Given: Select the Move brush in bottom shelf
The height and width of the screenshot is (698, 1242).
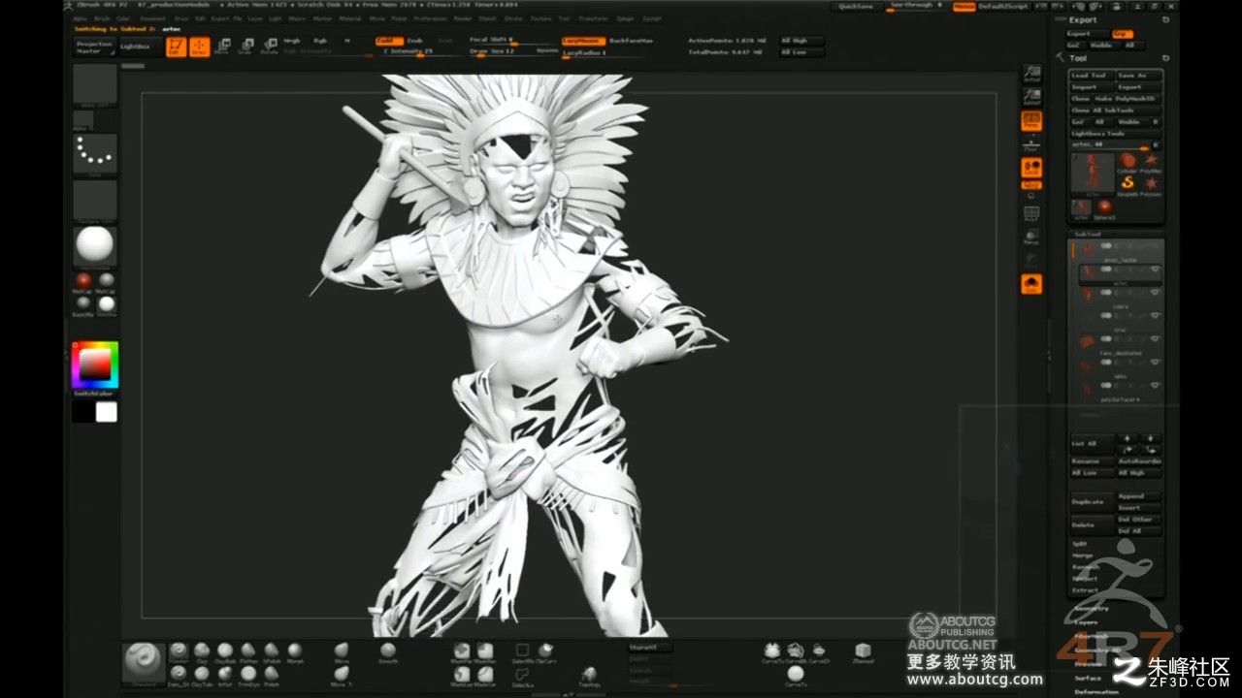Looking at the screenshot, I should pos(342,651).
